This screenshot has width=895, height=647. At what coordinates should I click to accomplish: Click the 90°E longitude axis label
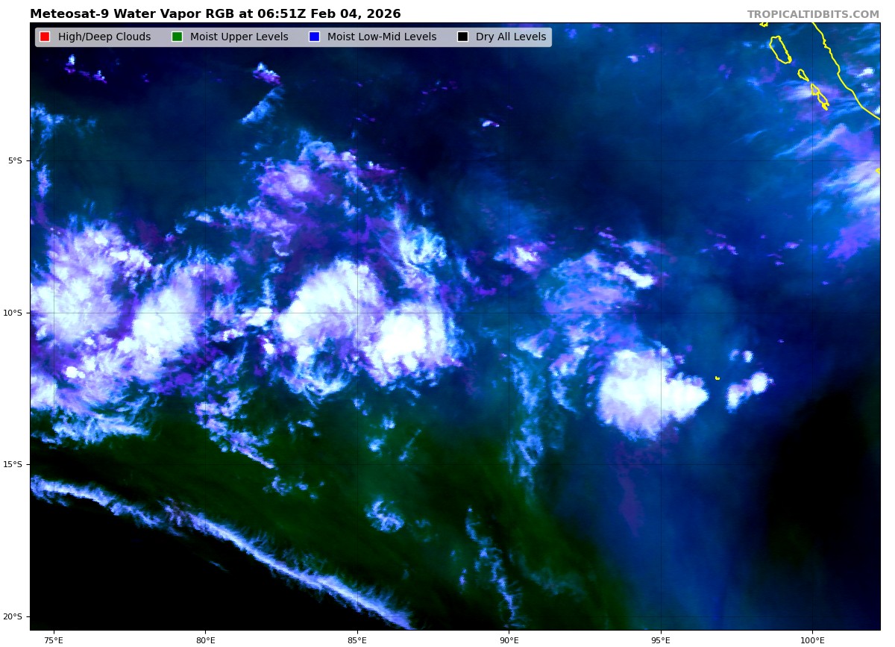pyautogui.click(x=509, y=640)
